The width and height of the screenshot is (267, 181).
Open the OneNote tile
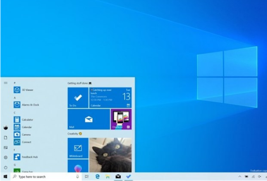(121, 119)
